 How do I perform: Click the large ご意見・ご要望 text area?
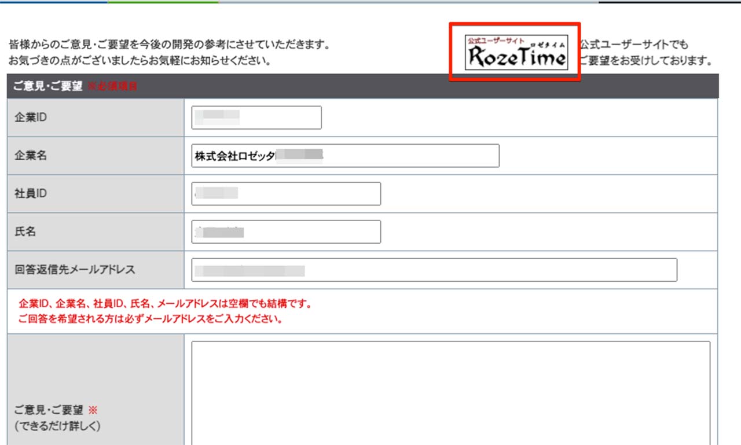(450, 393)
